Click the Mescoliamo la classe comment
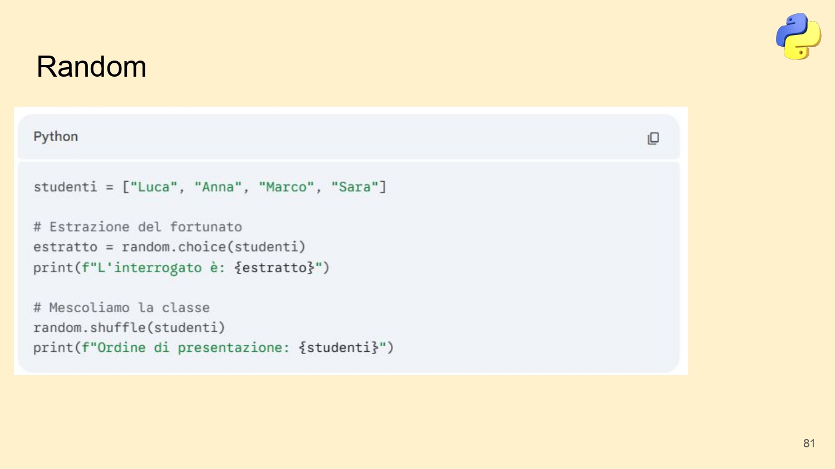 [x=121, y=307]
